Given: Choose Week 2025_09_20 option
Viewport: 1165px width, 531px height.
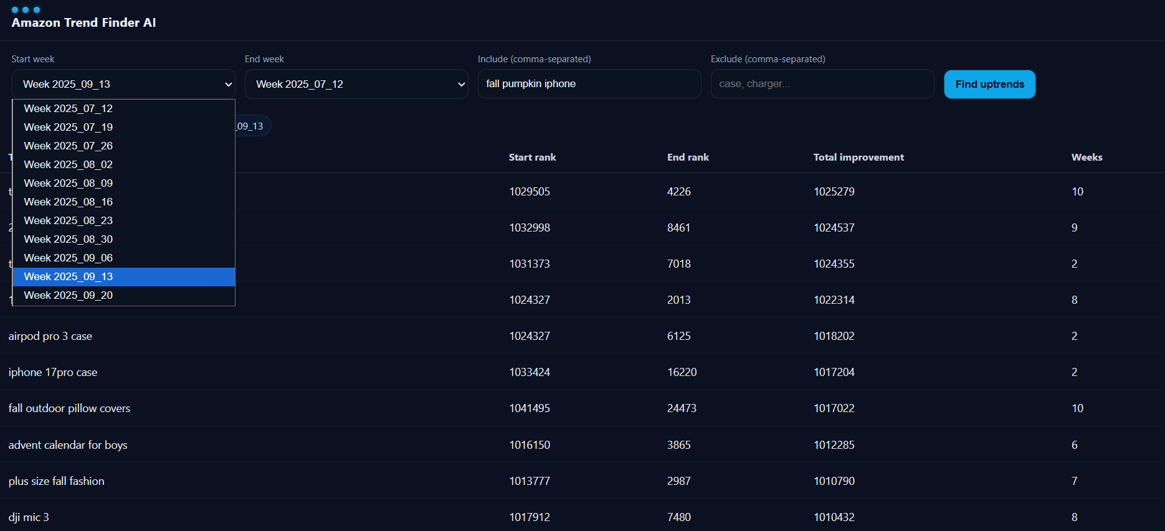Looking at the screenshot, I should pos(69,295).
